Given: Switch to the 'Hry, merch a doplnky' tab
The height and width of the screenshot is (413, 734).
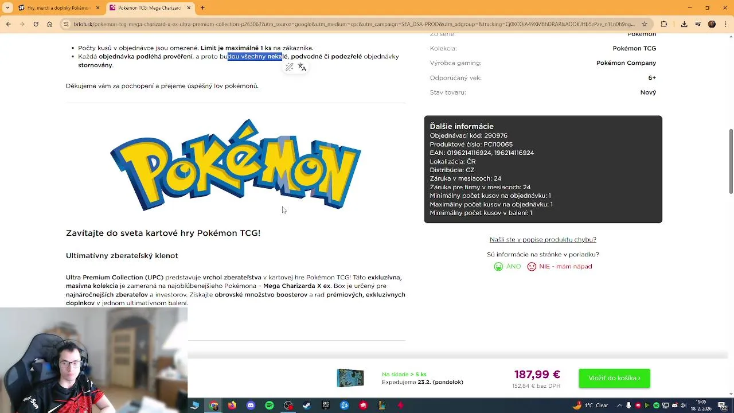Looking at the screenshot, I should (58, 8).
